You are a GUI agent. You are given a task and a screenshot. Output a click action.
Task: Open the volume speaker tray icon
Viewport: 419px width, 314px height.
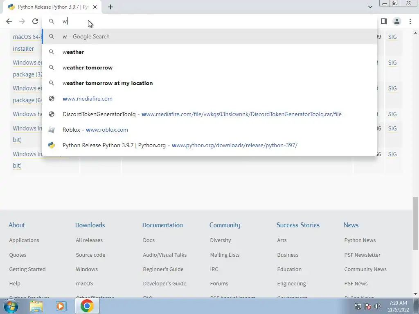point(378,306)
